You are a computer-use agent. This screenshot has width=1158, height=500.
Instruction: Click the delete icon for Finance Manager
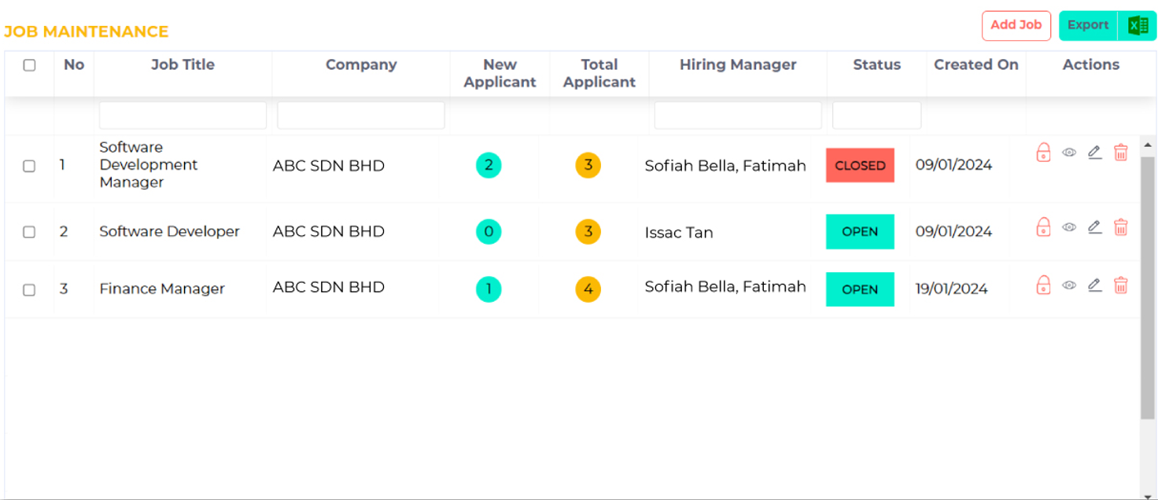1121,285
